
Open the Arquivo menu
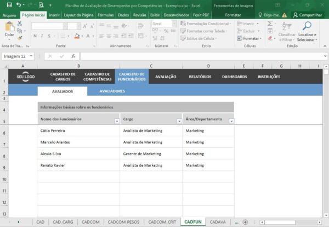[9, 15]
